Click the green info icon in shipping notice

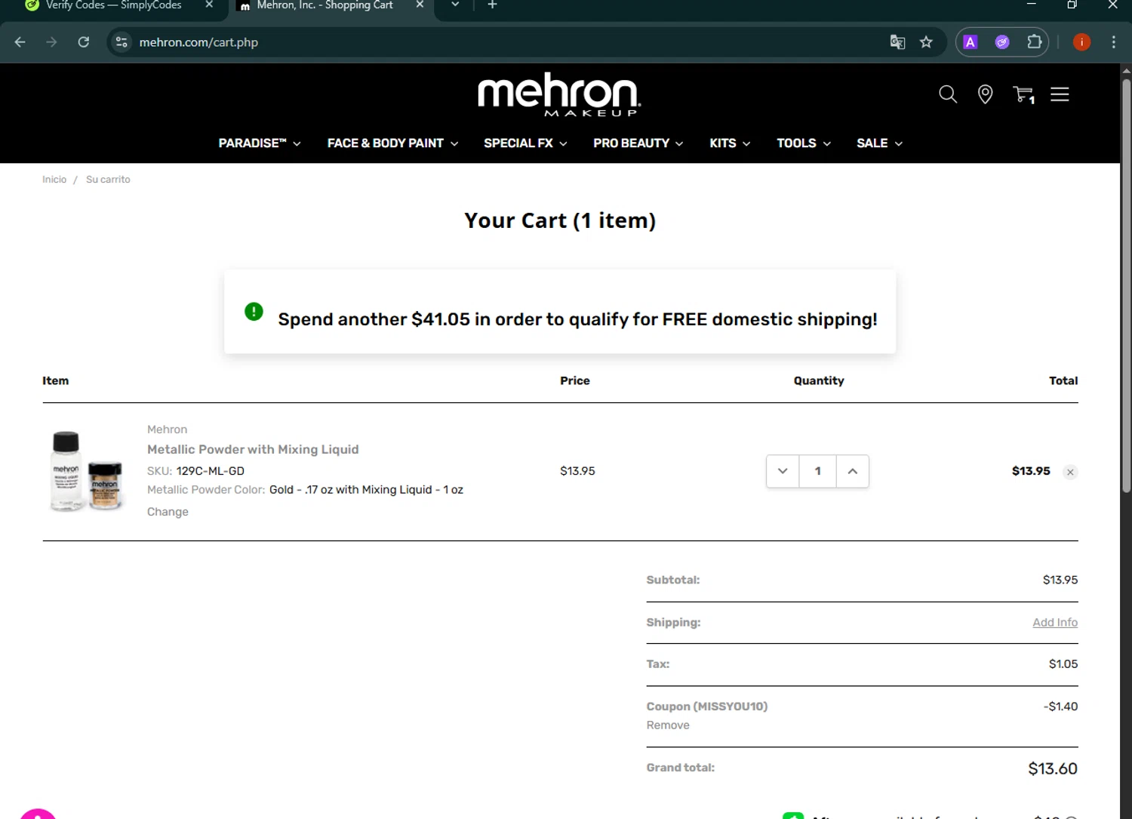point(254,311)
